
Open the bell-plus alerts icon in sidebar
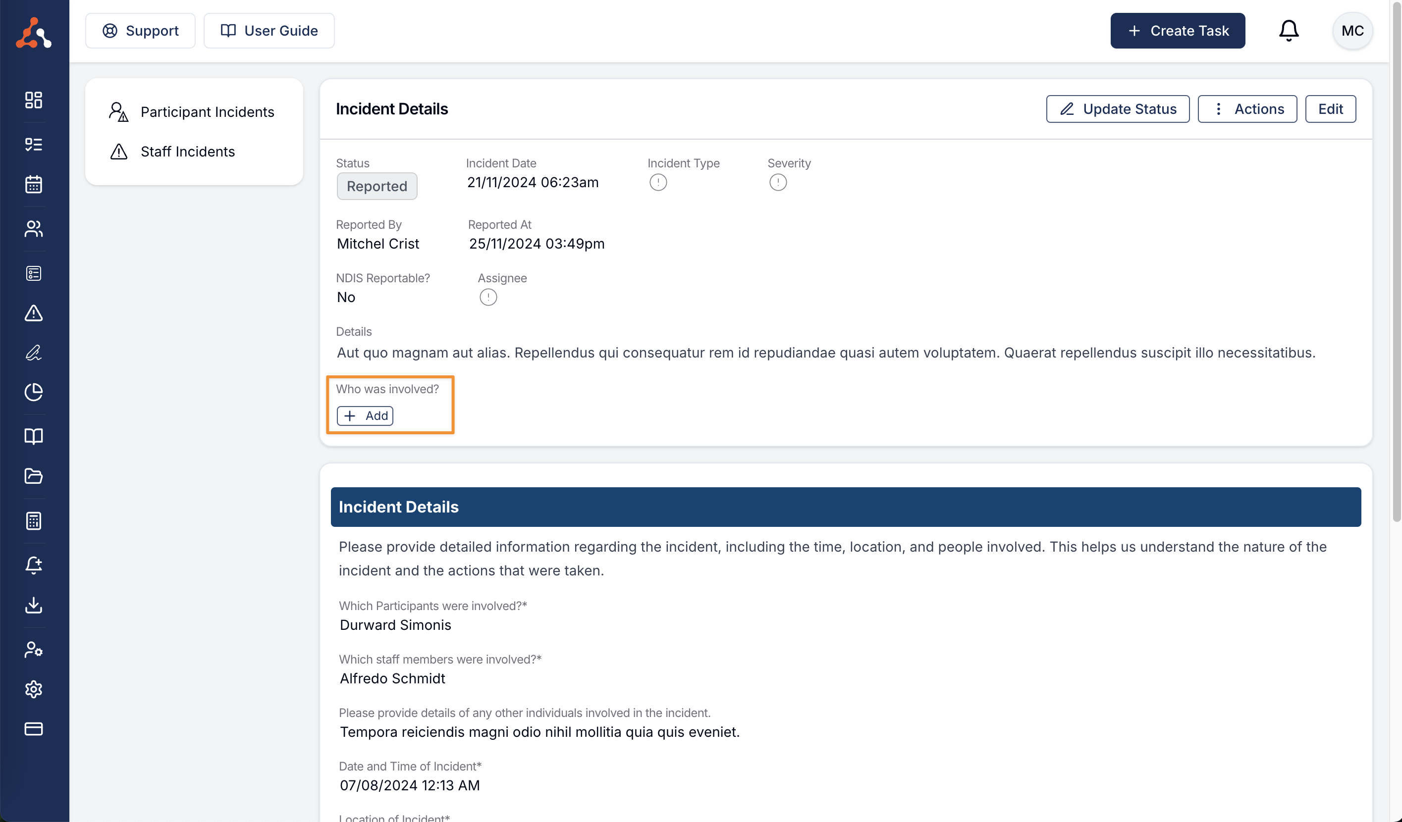(x=33, y=565)
